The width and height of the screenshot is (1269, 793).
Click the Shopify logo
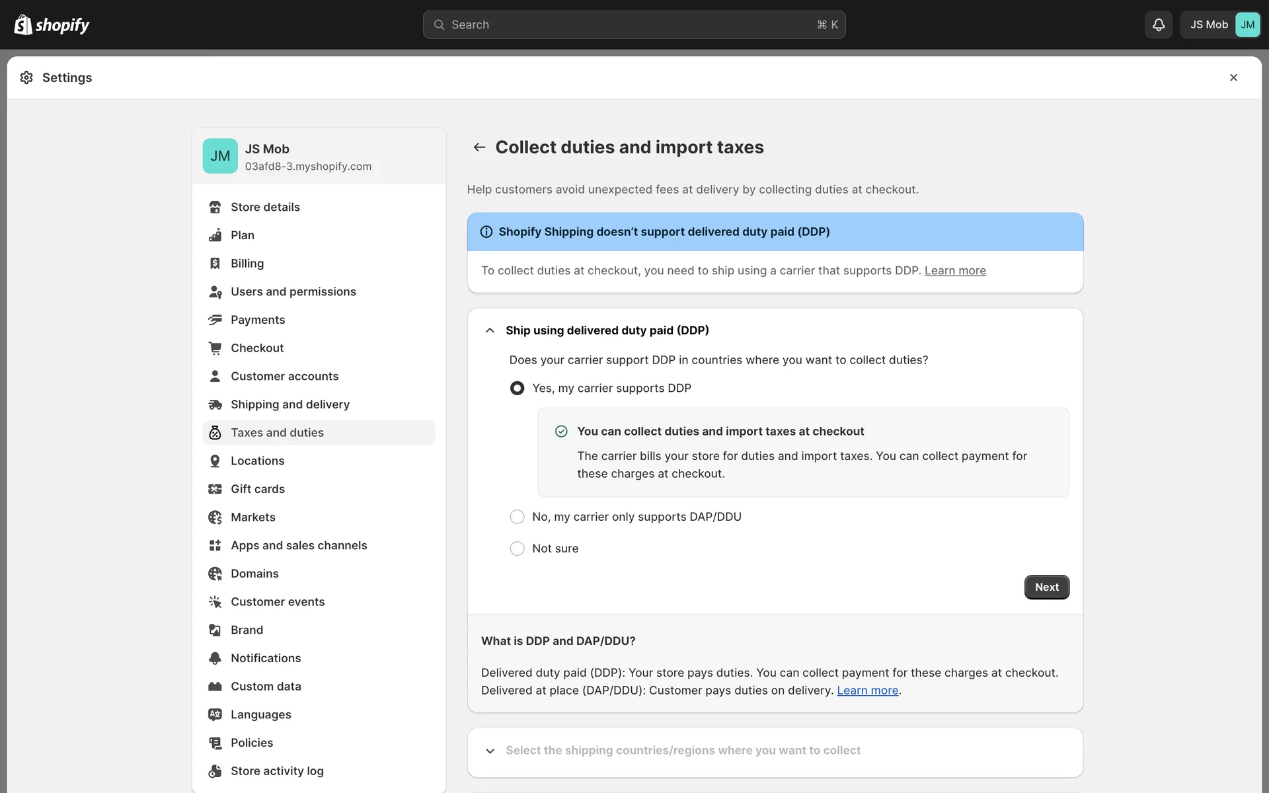click(x=52, y=24)
